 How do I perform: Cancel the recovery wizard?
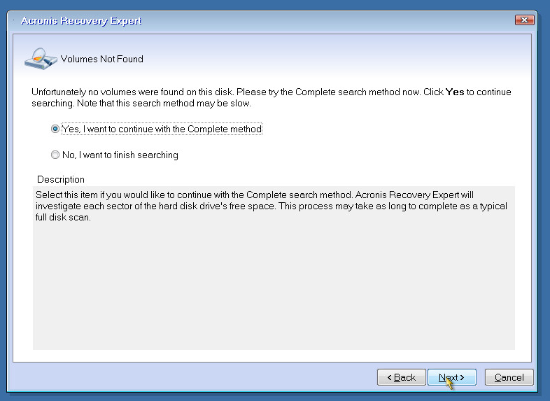coord(509,377)
